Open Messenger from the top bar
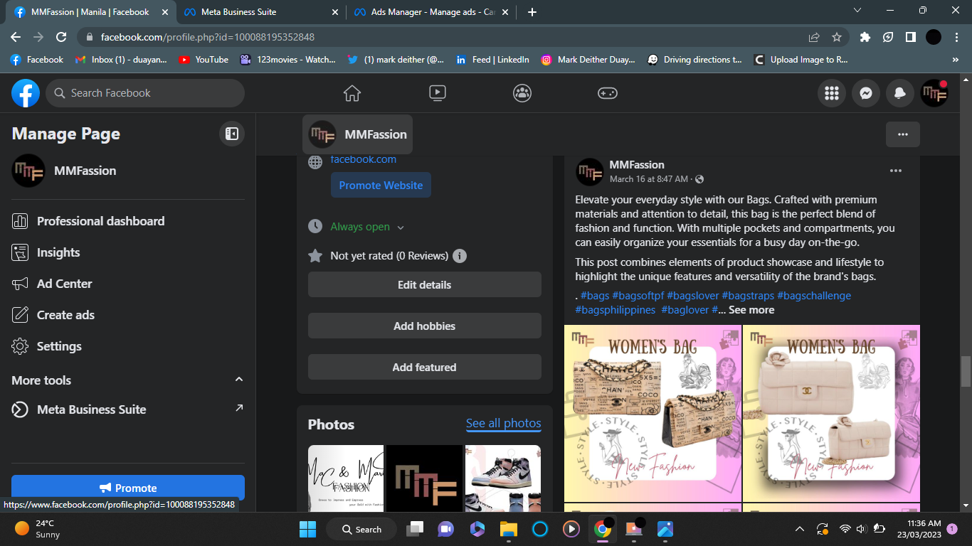 tap(866, 93)
